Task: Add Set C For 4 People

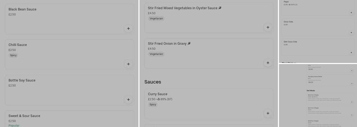Action: coord(352,115)
